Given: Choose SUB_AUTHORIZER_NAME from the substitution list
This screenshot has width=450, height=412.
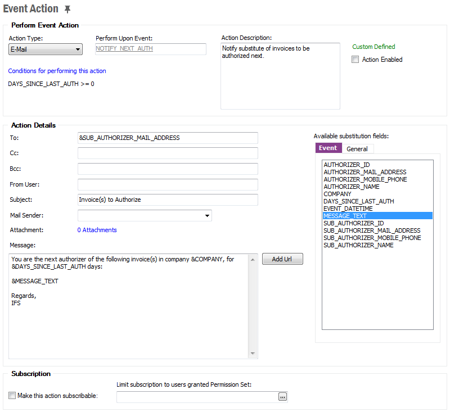Looking at the screenshot, I should coord(358,245).
